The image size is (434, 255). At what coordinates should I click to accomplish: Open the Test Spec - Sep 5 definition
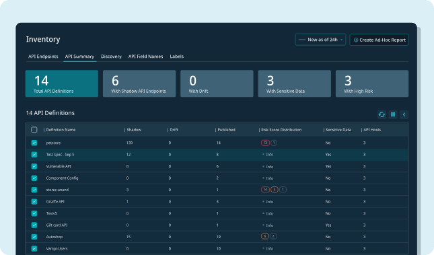click(x=60, y=155)
